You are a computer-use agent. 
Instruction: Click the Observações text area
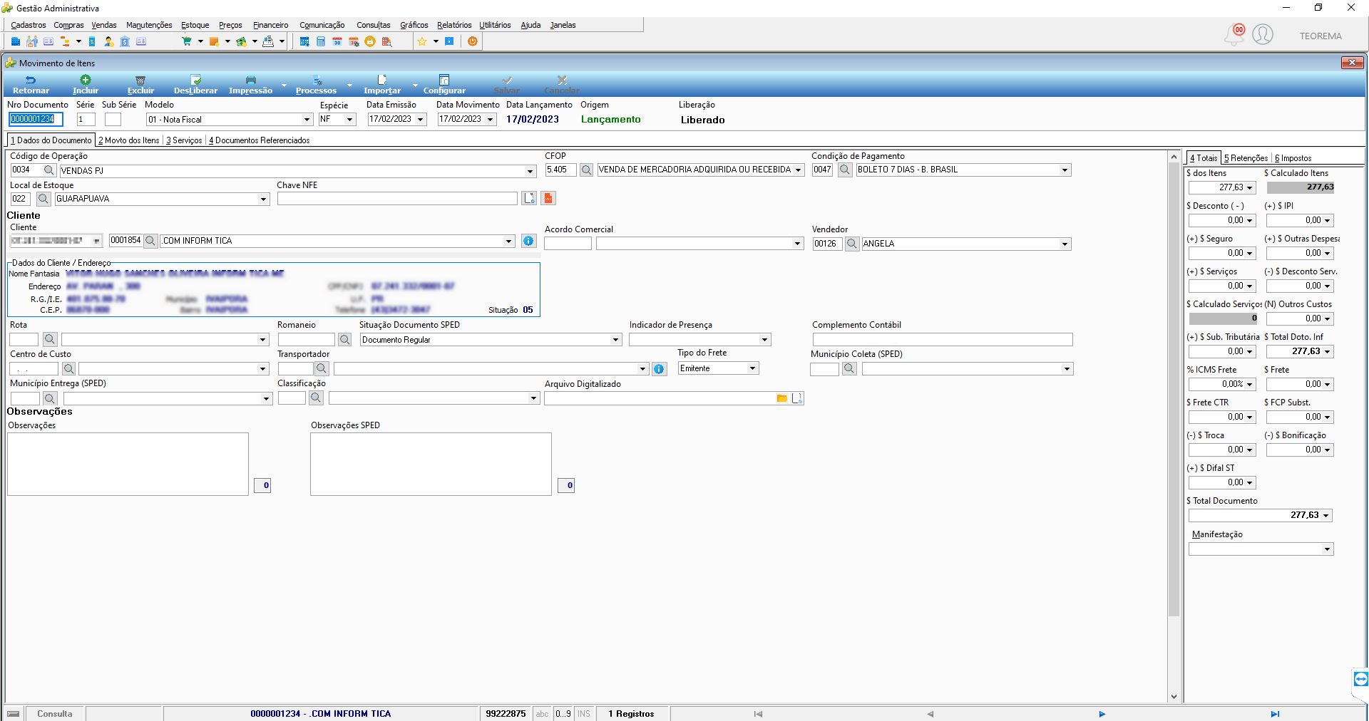point(128,464)
